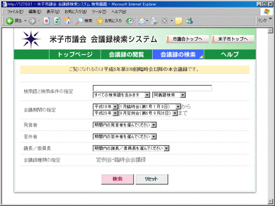Click the scrollbar down arrow
275x206 pixels.
(270, 201)
